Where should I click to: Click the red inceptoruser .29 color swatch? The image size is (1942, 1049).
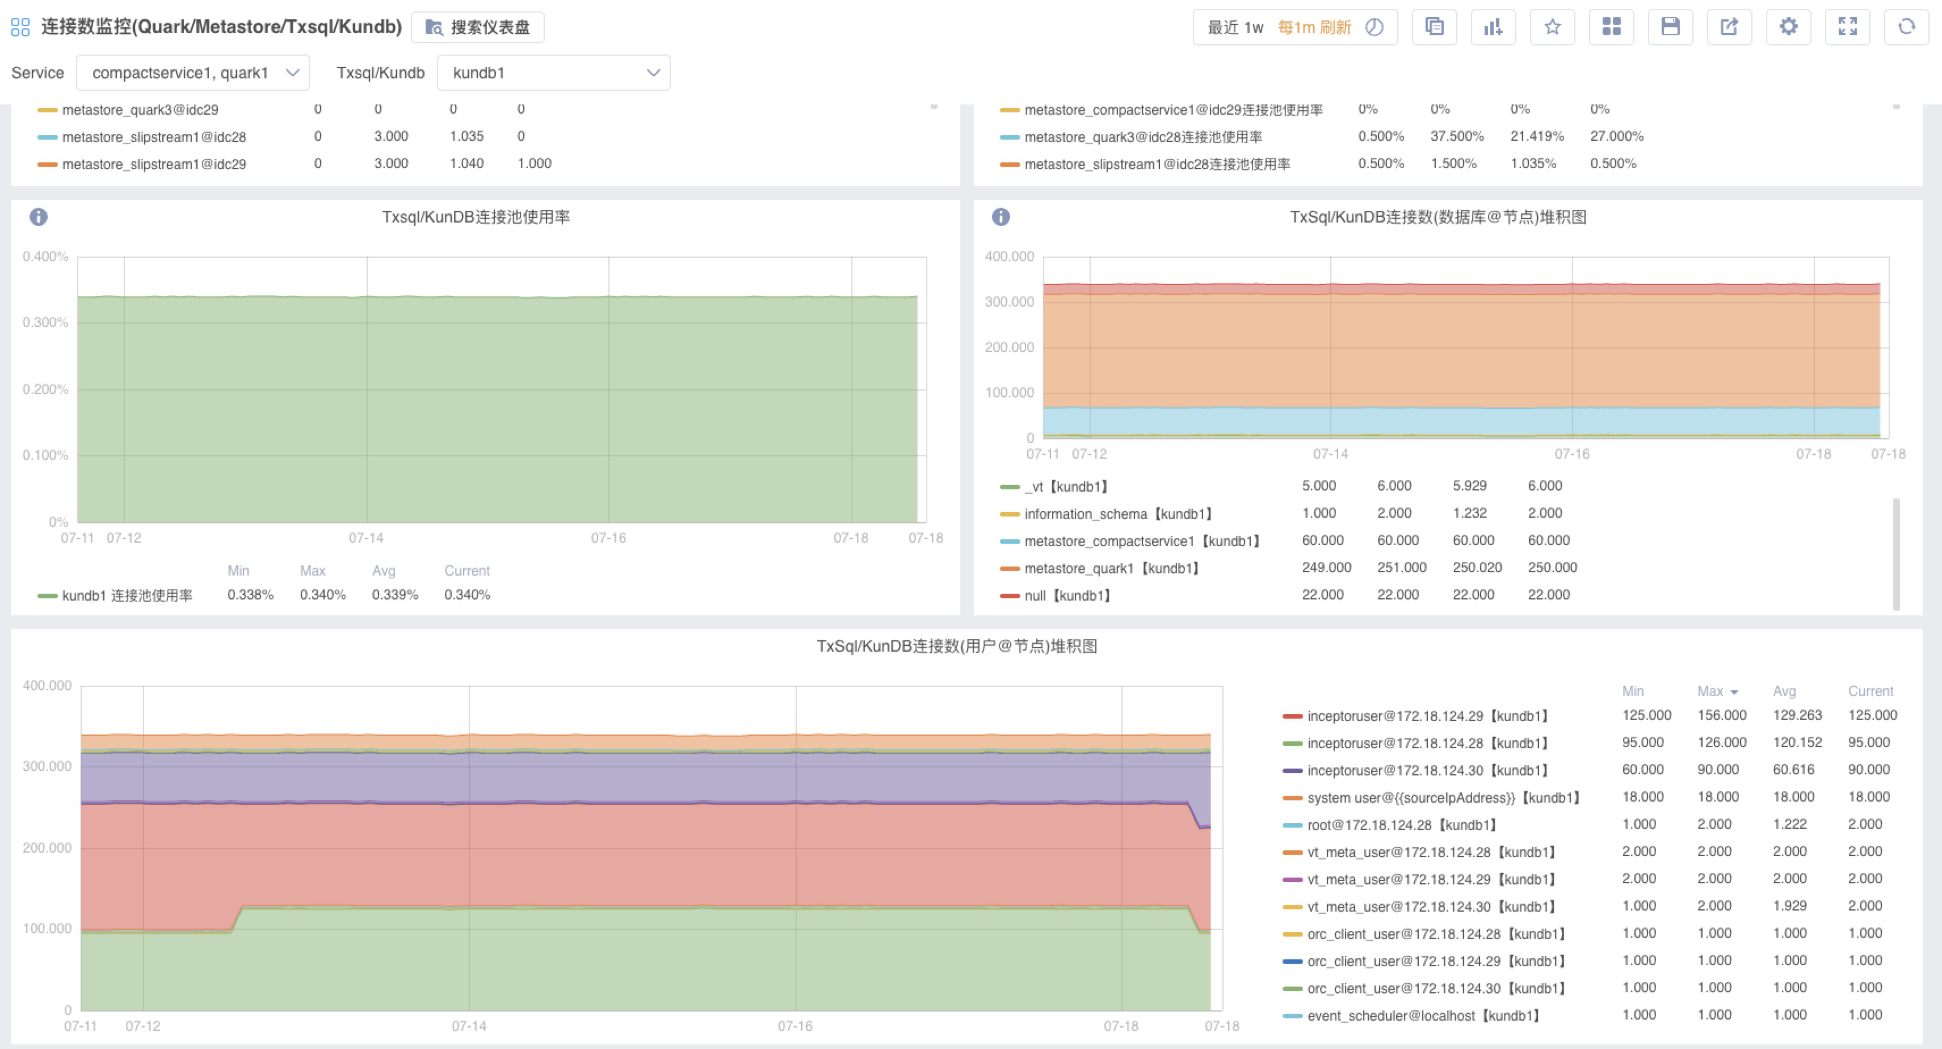pyautogui.click(x=1292, y=716)
